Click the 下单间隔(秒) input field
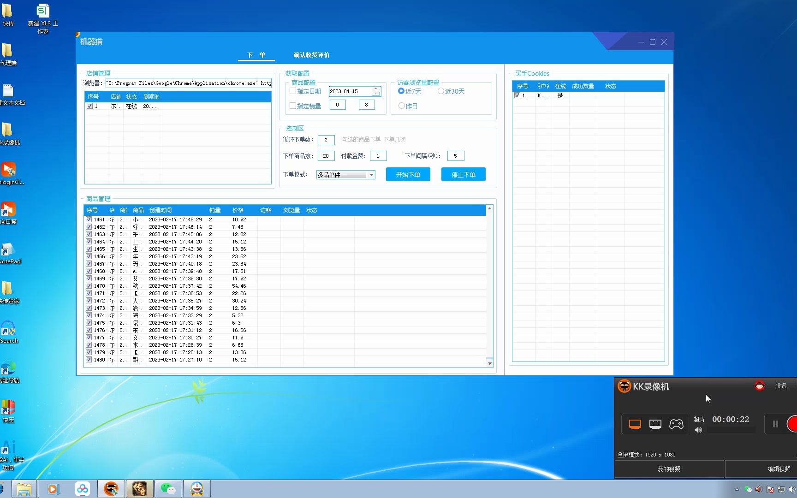797x498 pixels. pos(455,156)
